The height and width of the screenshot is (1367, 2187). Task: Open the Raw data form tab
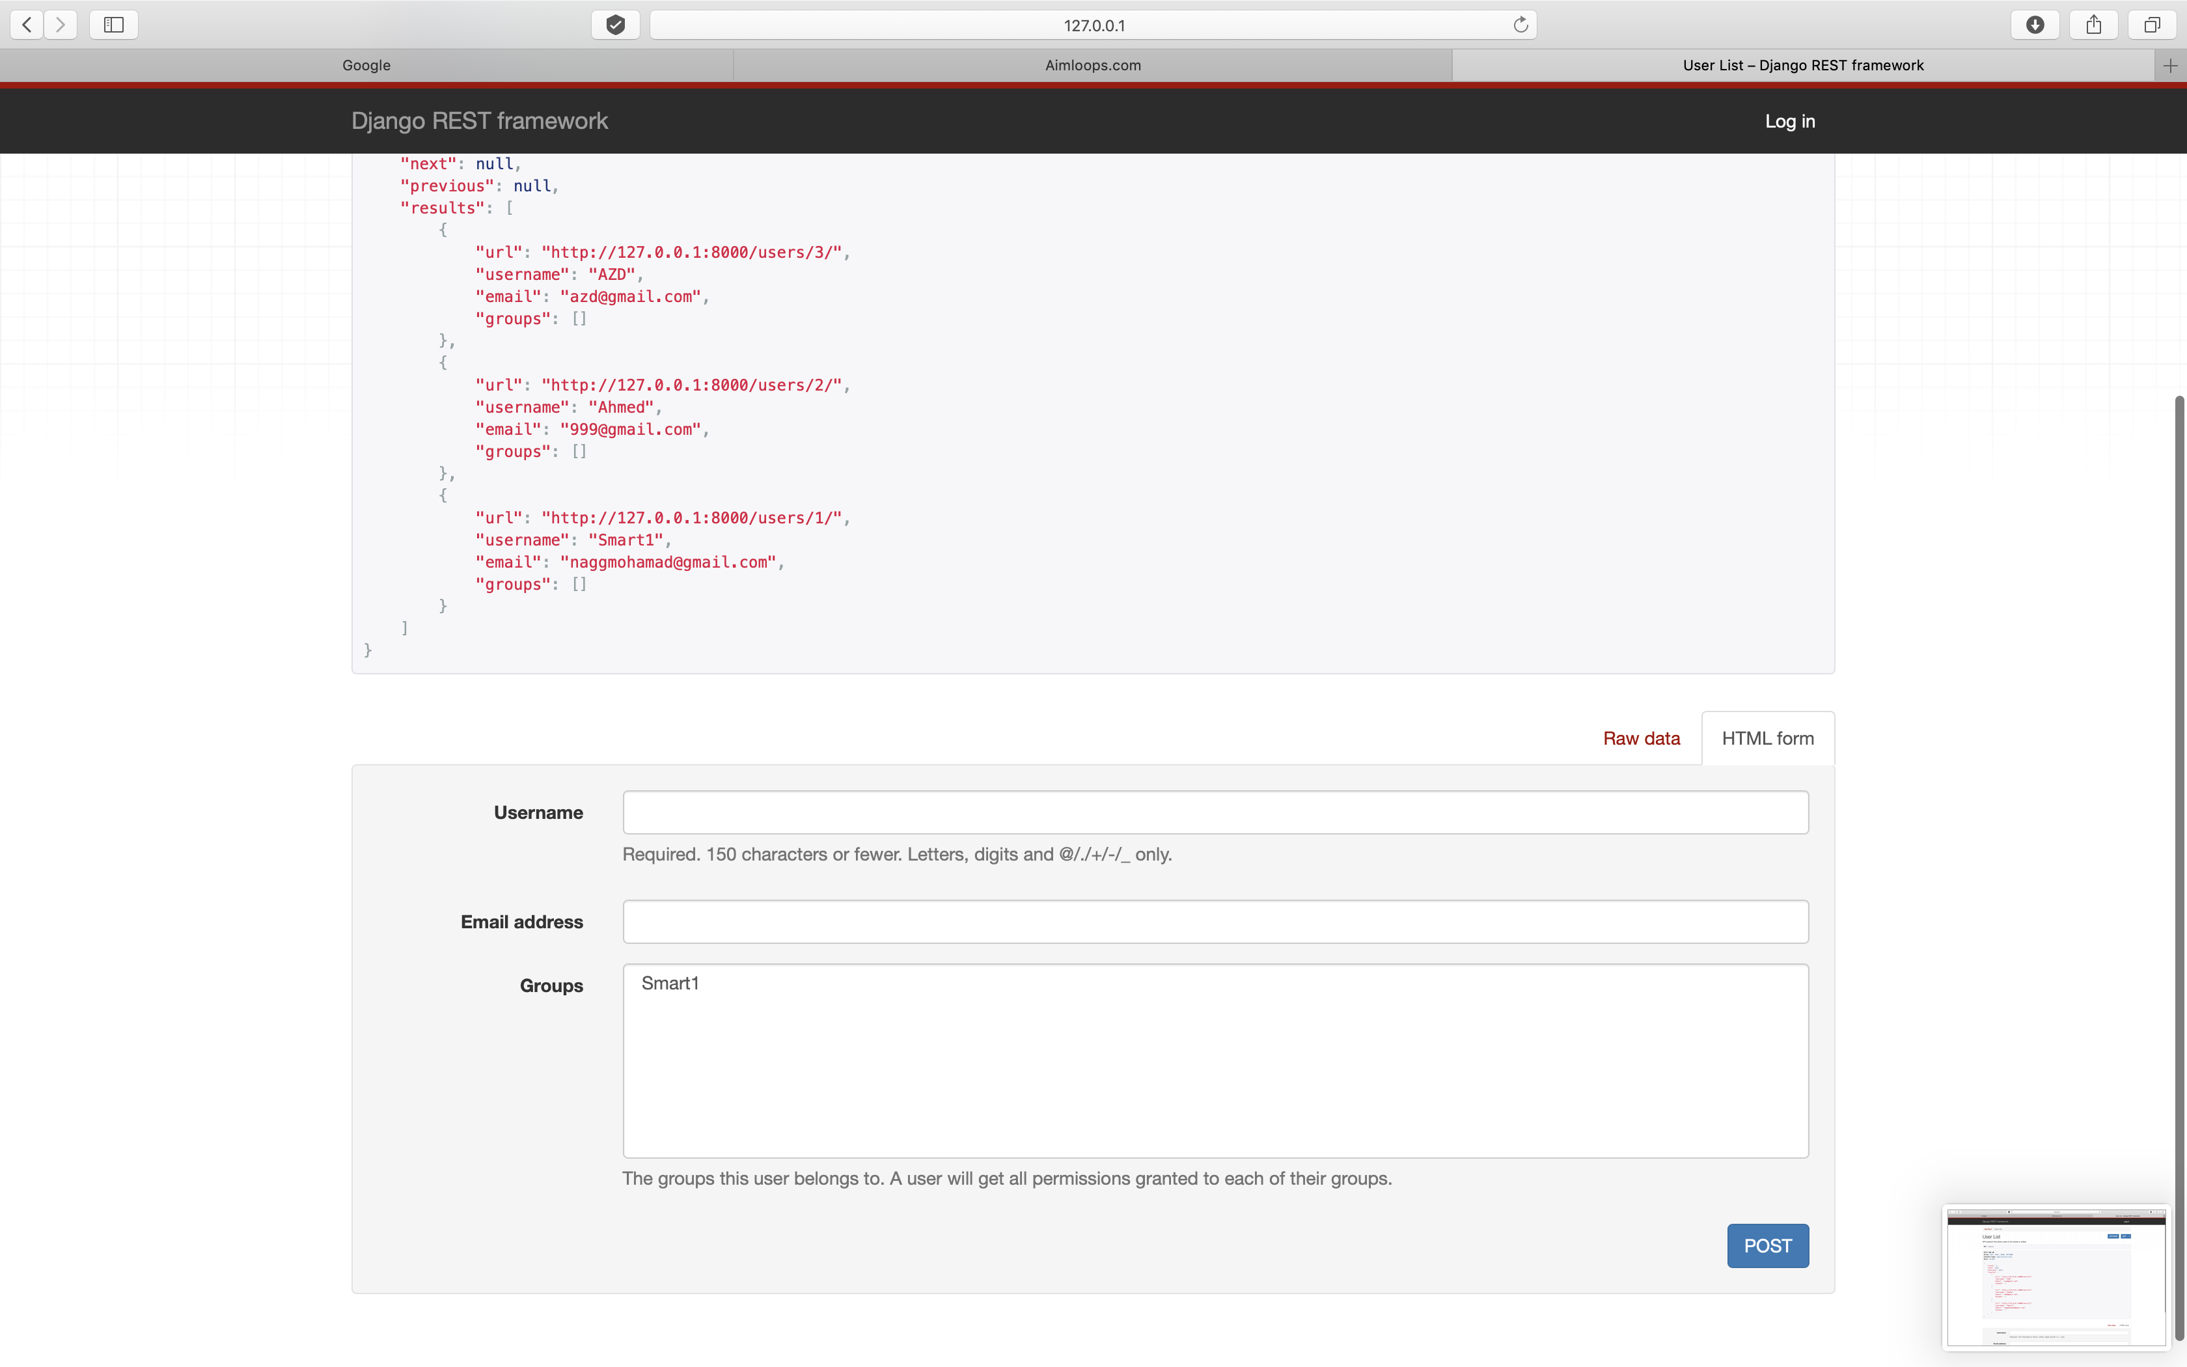(x=1641, y=739)
